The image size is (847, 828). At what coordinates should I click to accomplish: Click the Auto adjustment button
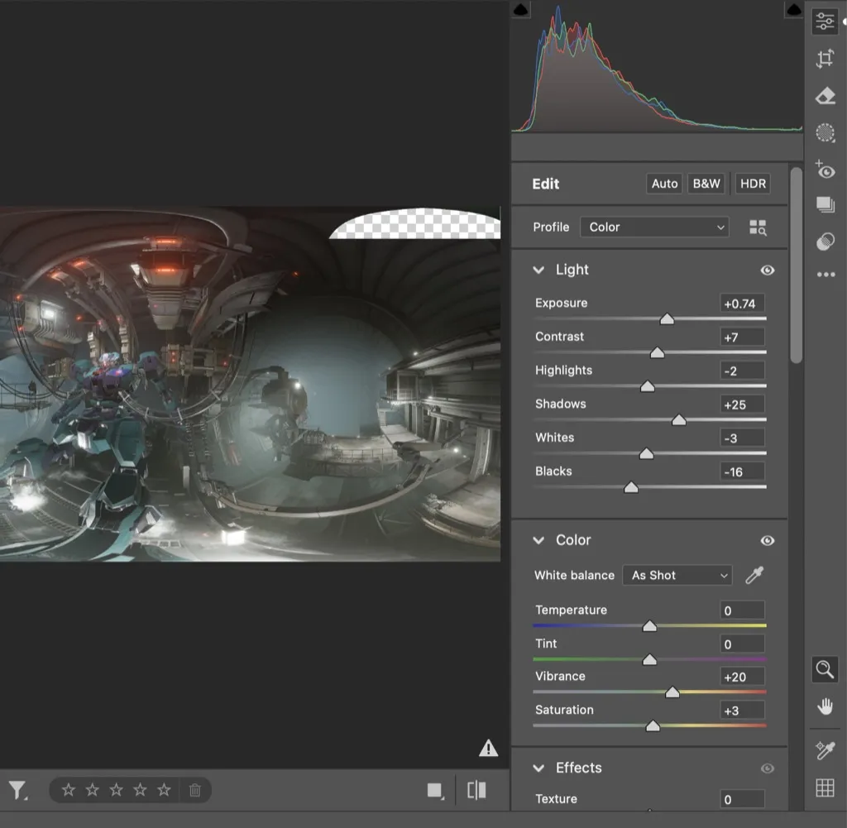pyautogui.click(x=664, y=184)
